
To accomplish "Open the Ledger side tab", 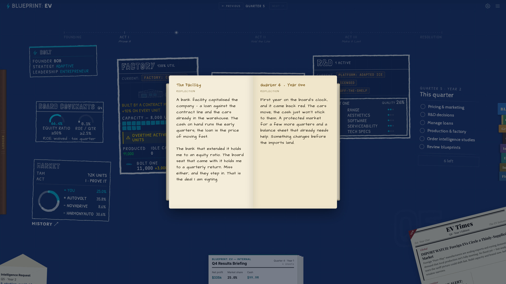I will tap(3, 142).
